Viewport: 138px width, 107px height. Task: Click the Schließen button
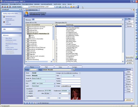pyautogui.click(x=129, y=63)
